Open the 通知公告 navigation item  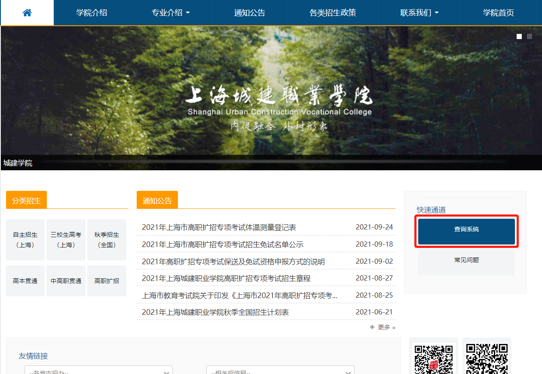point(250,13)
